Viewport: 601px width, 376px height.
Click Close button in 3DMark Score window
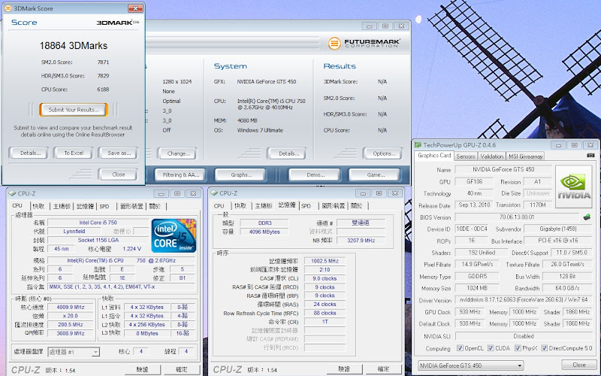click(x=118, y=174)
